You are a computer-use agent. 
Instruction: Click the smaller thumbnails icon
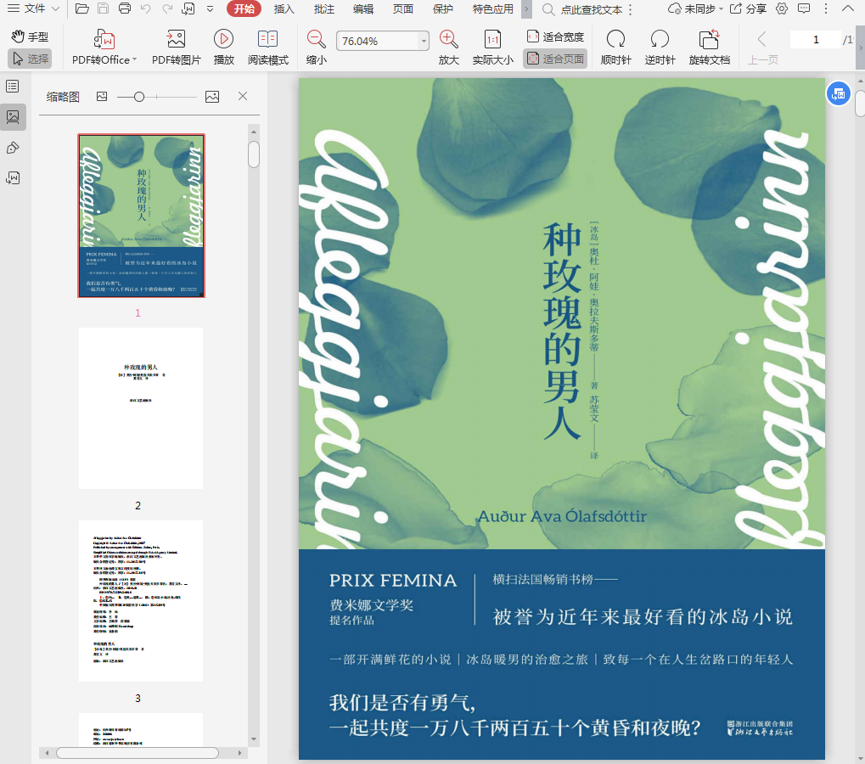[102, 97]
